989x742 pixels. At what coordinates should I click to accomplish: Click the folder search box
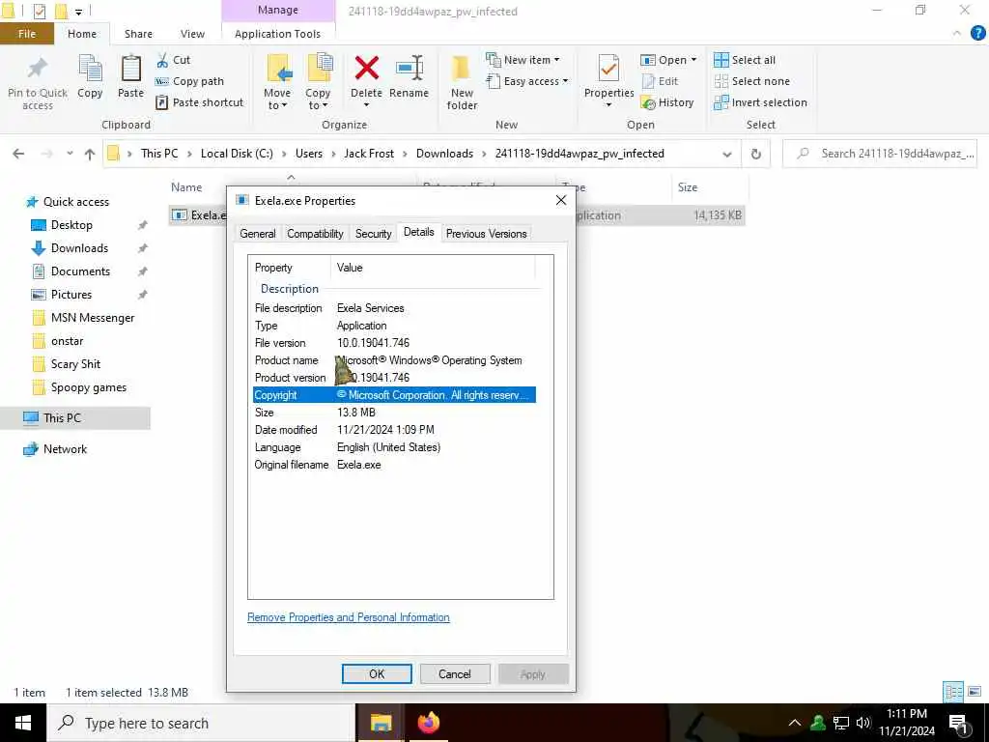pos(880,154)
